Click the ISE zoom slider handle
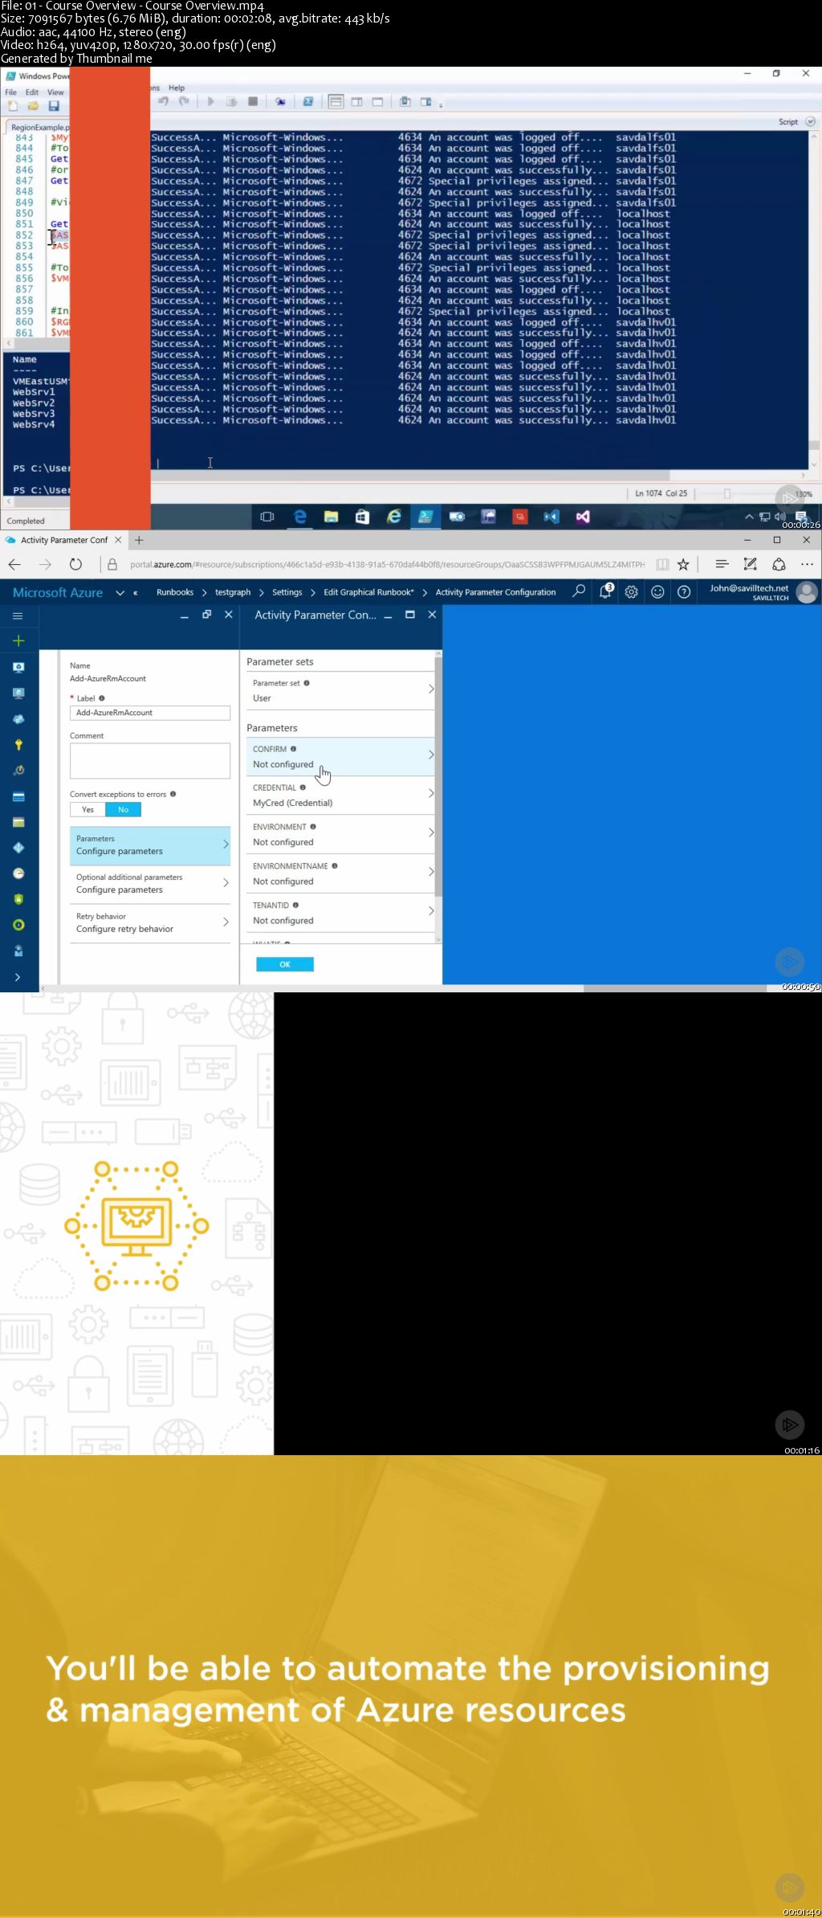The height and width of the screenshot is (1918, 822). (x=727, y=493)
